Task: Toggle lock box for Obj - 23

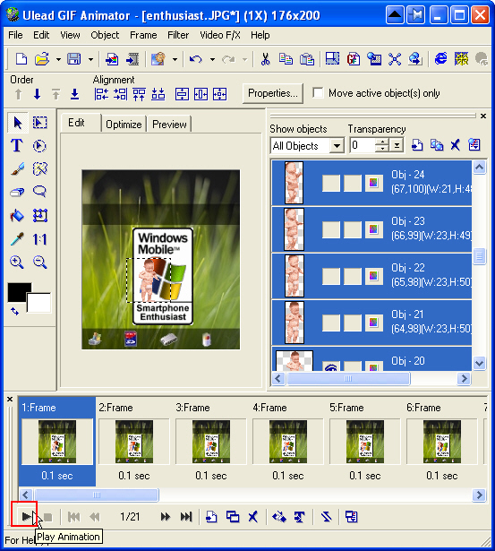Action: click(x=352, y=230)
